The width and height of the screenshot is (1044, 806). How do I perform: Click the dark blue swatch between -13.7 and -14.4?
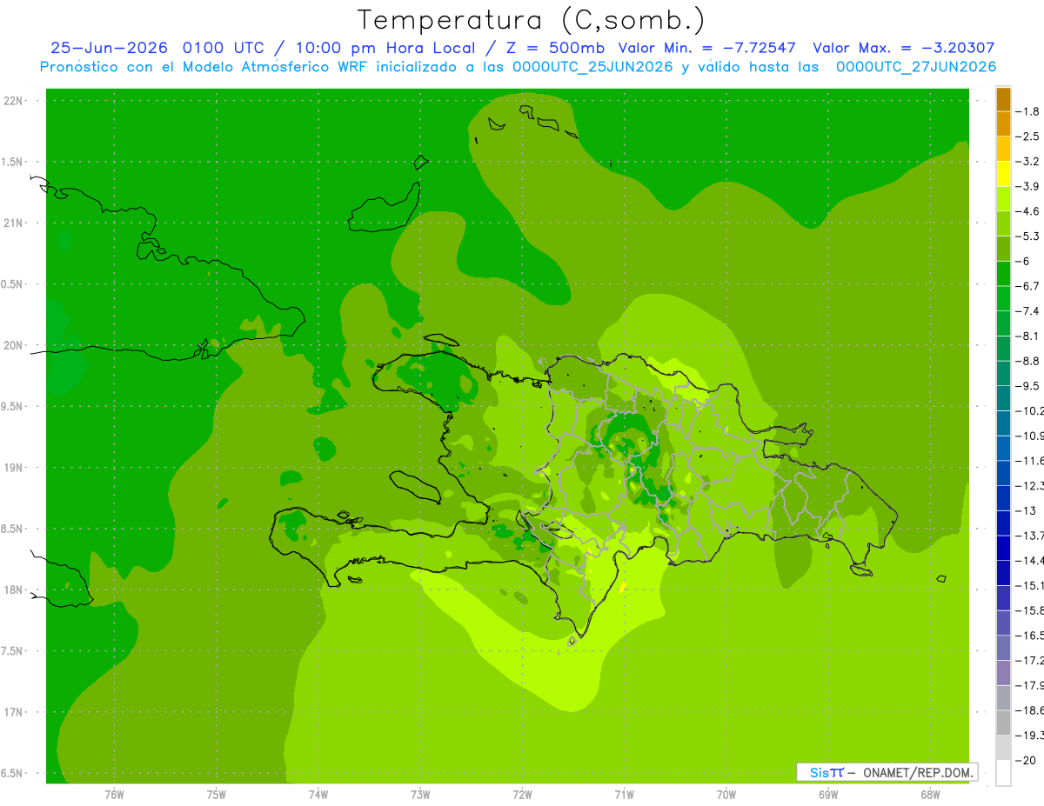(1003, 548)
